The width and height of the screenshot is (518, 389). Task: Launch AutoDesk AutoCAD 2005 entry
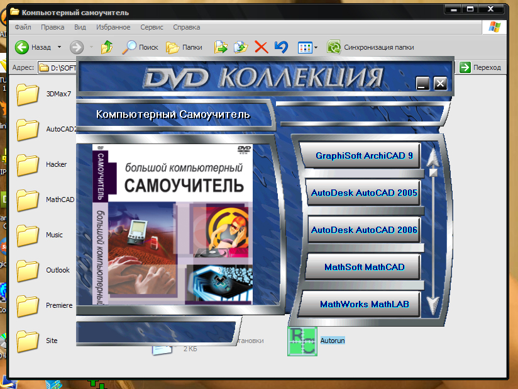tap(363, 193)
